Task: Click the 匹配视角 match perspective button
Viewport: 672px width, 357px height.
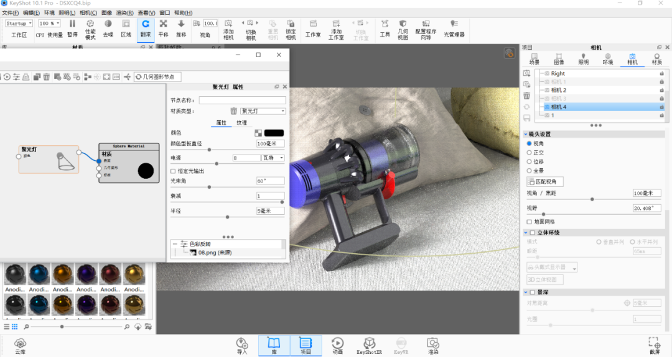Action: tap(544, 182)
